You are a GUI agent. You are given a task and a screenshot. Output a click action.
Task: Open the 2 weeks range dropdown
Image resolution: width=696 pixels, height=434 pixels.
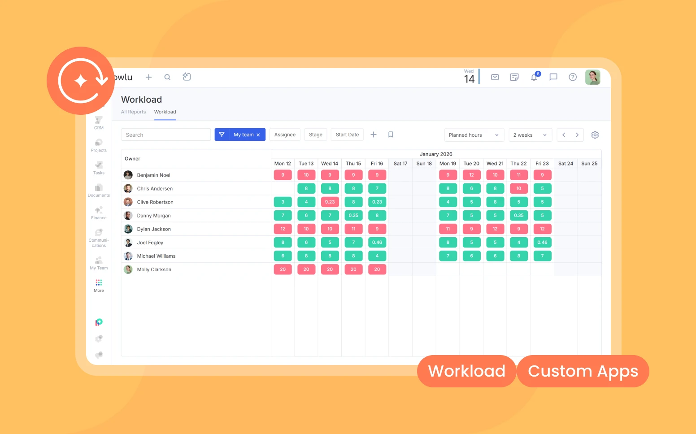click(530, 135)
